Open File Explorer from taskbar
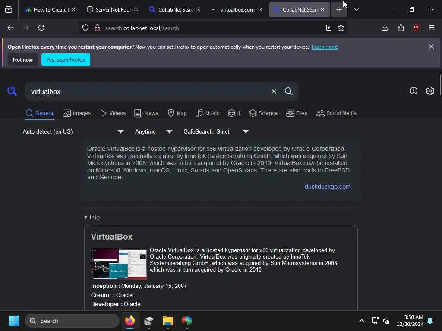442x331 pixels. [168, 321]
